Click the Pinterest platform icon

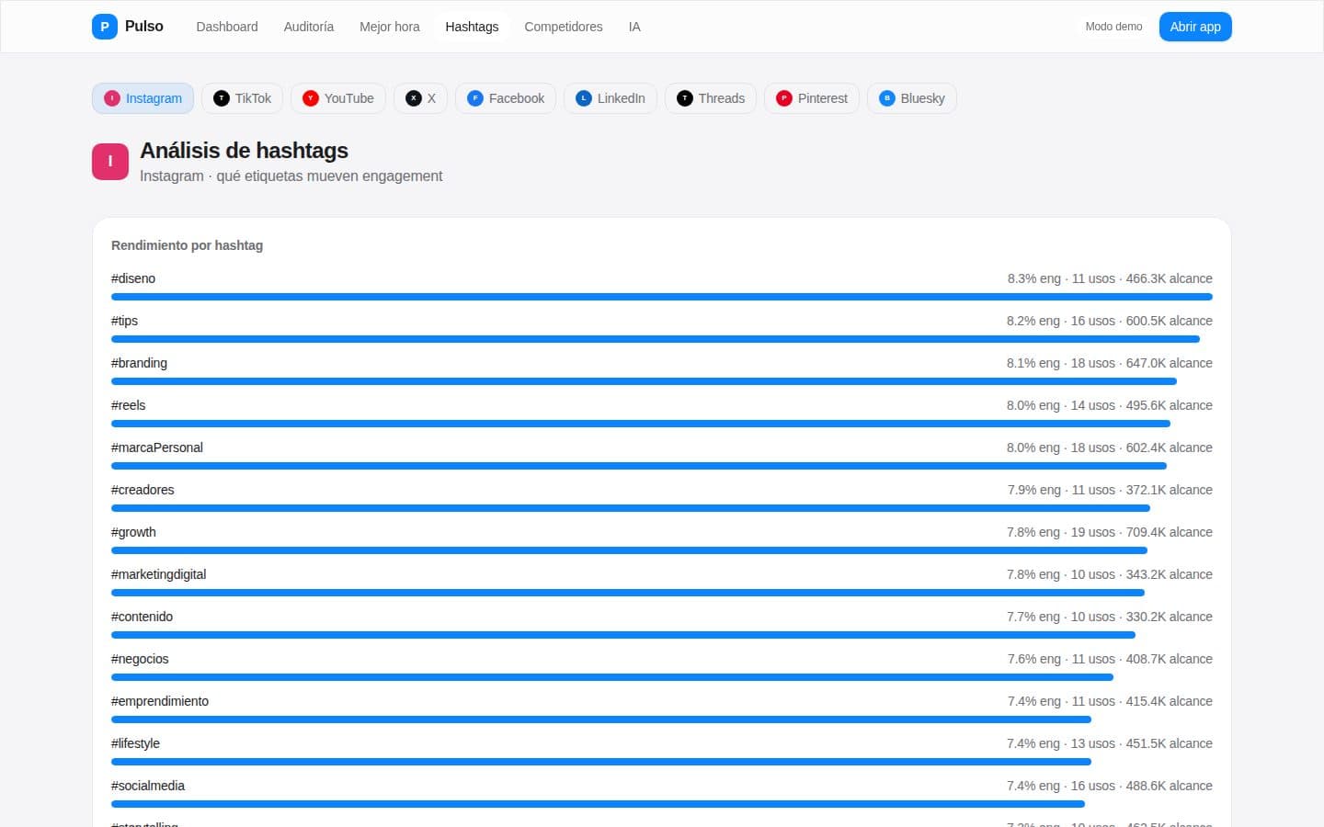(784, 98)
